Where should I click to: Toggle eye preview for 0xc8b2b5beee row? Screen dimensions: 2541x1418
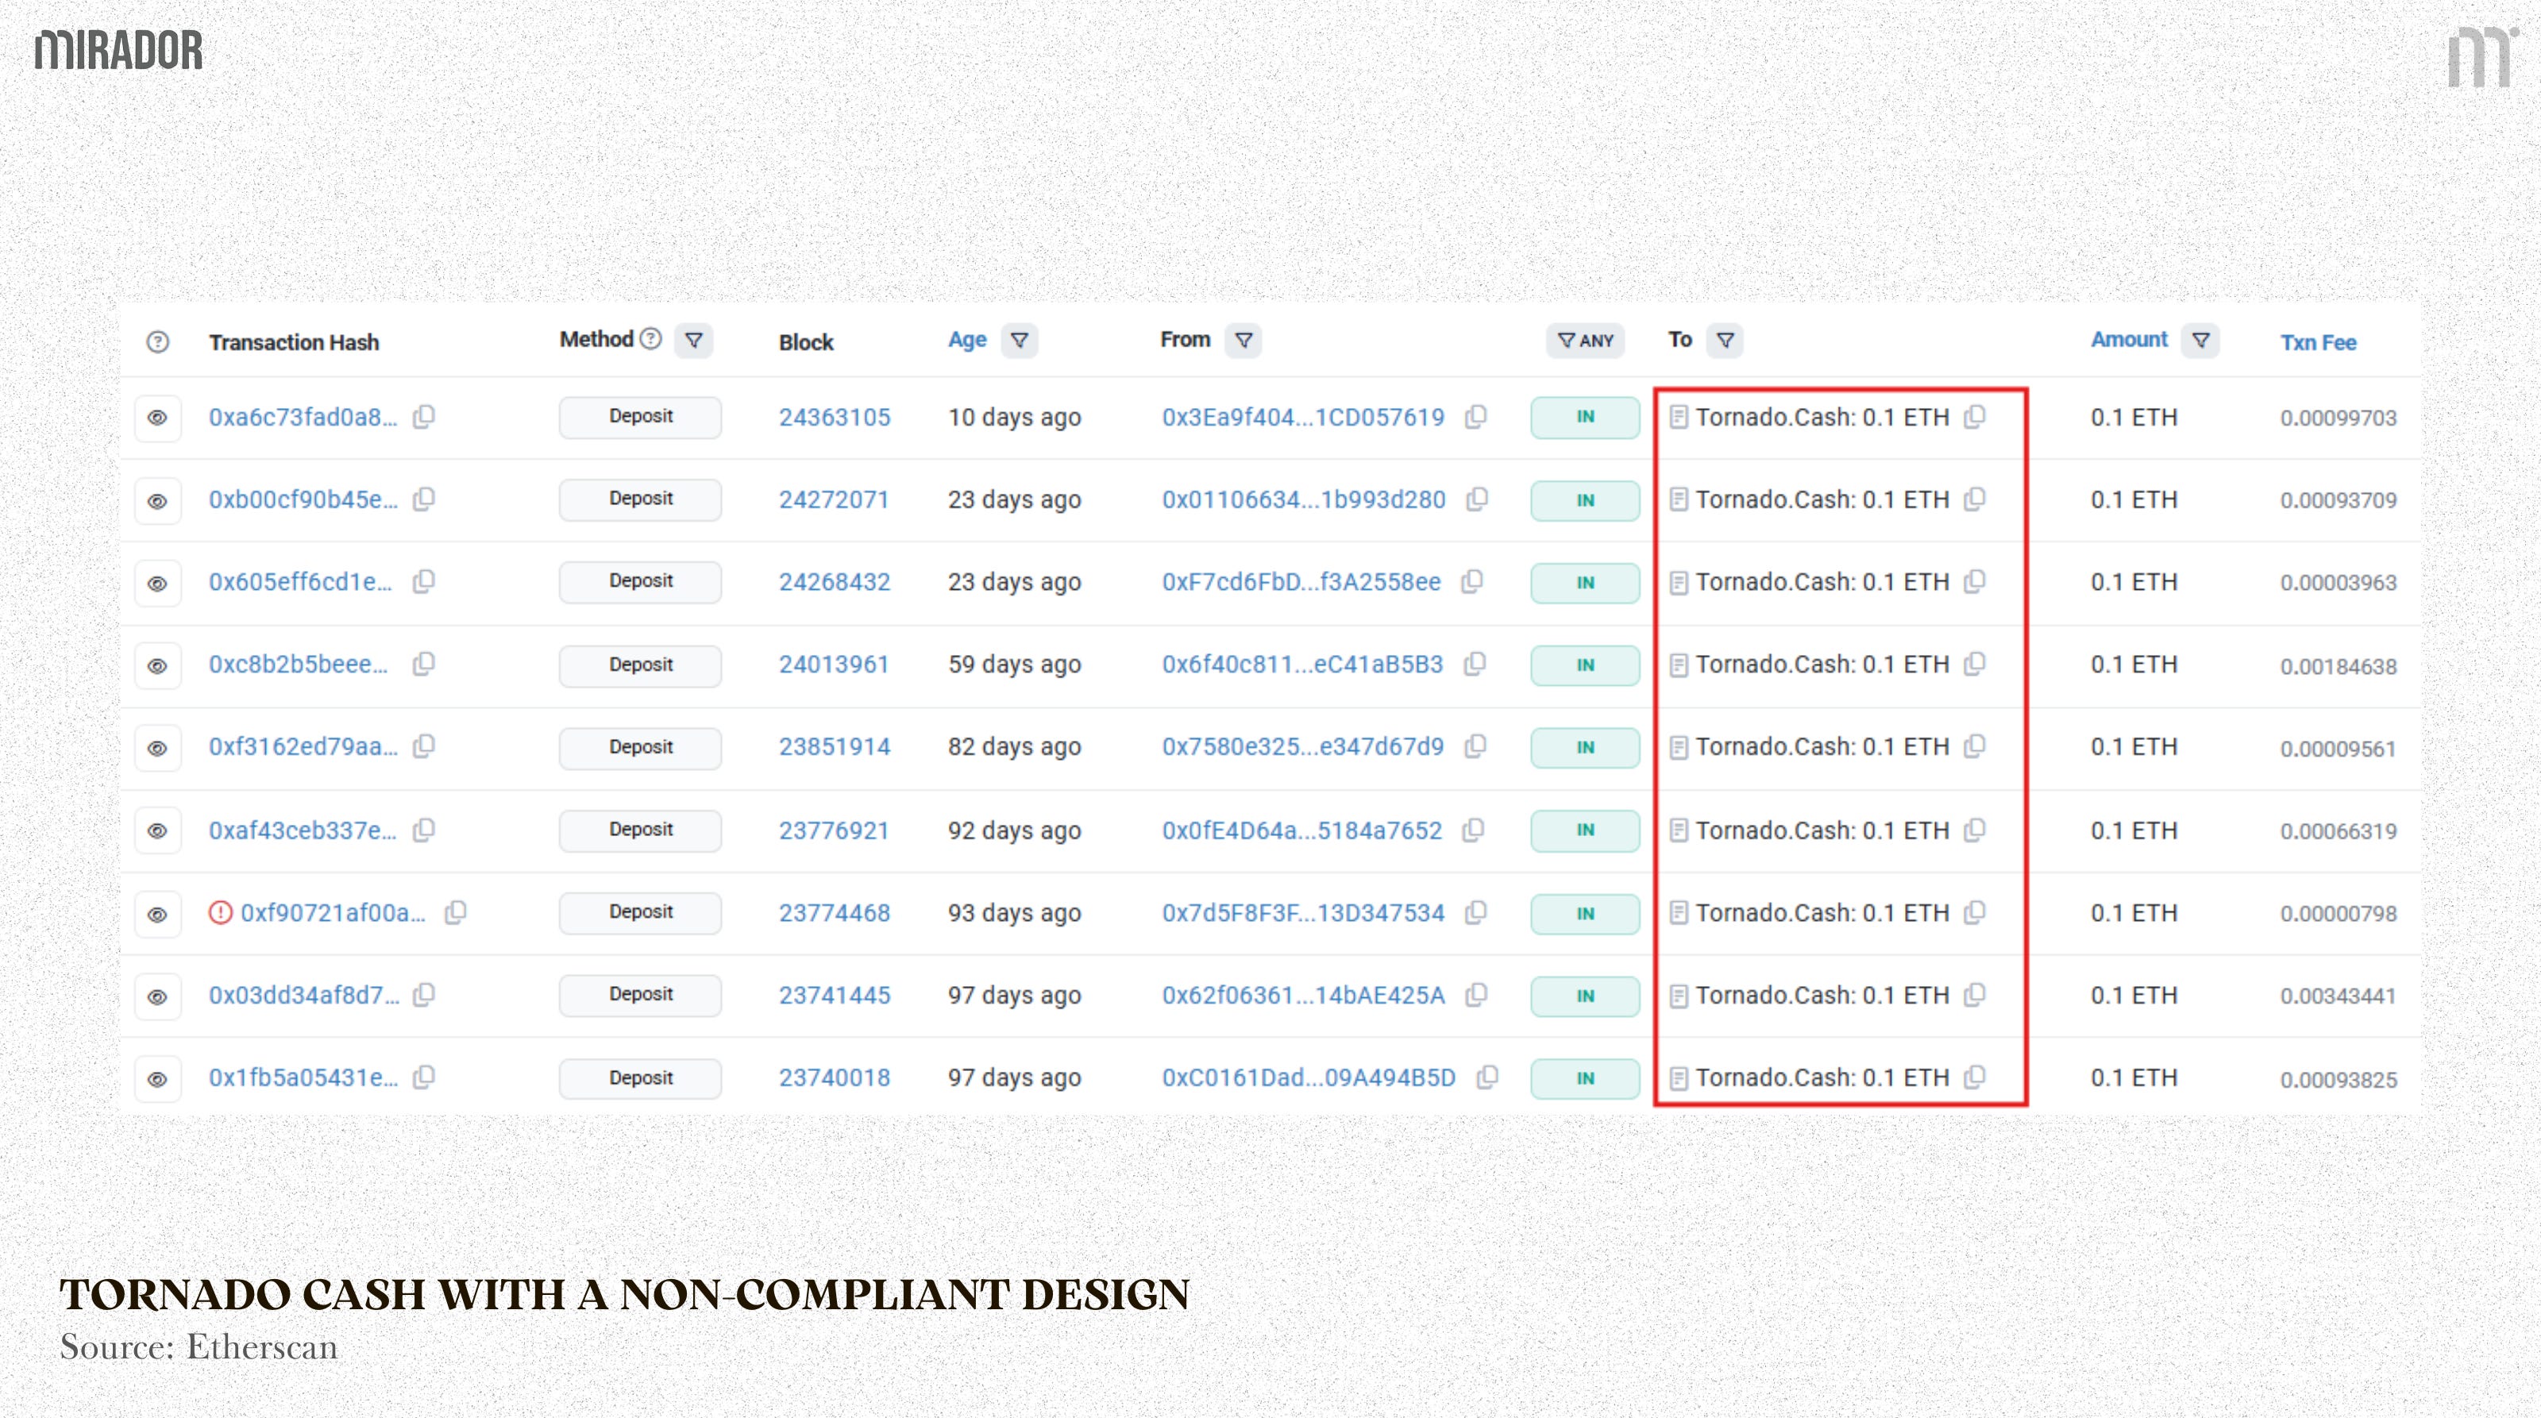(x=158, y=665)
